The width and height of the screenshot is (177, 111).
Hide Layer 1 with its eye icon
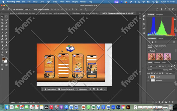[148, 77]
